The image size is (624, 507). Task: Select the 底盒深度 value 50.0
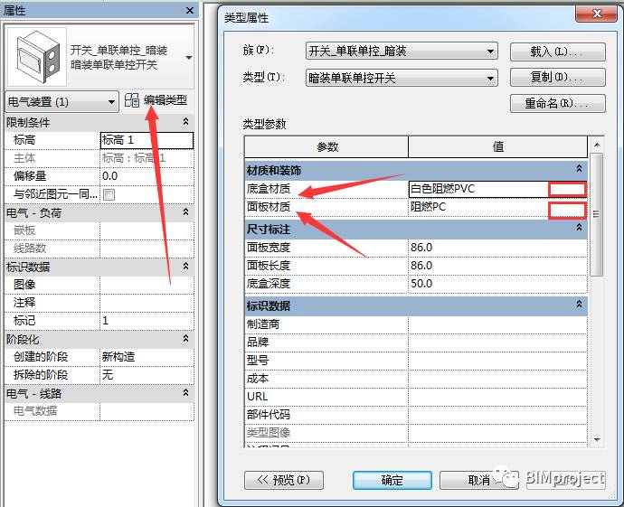[x=498, y=284]
